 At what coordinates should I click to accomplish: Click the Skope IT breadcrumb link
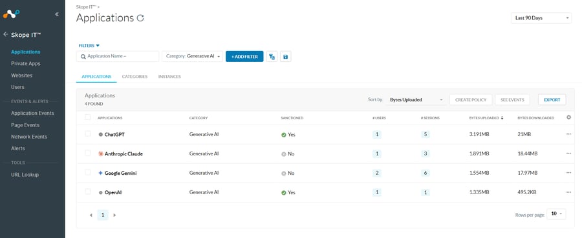click(87, 7)
